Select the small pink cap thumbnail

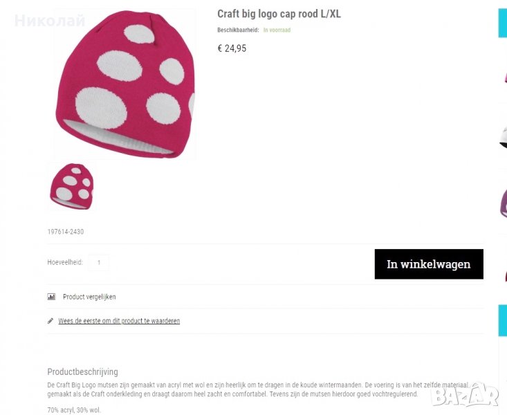tap(71, 186)
